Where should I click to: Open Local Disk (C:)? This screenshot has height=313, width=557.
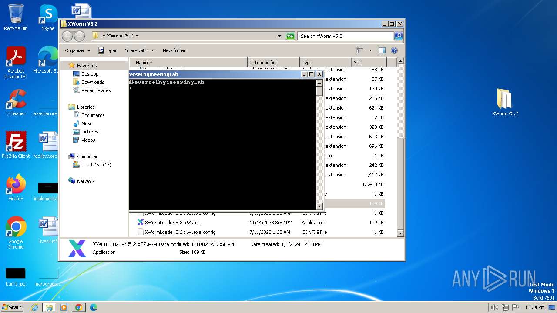point(96,165)
